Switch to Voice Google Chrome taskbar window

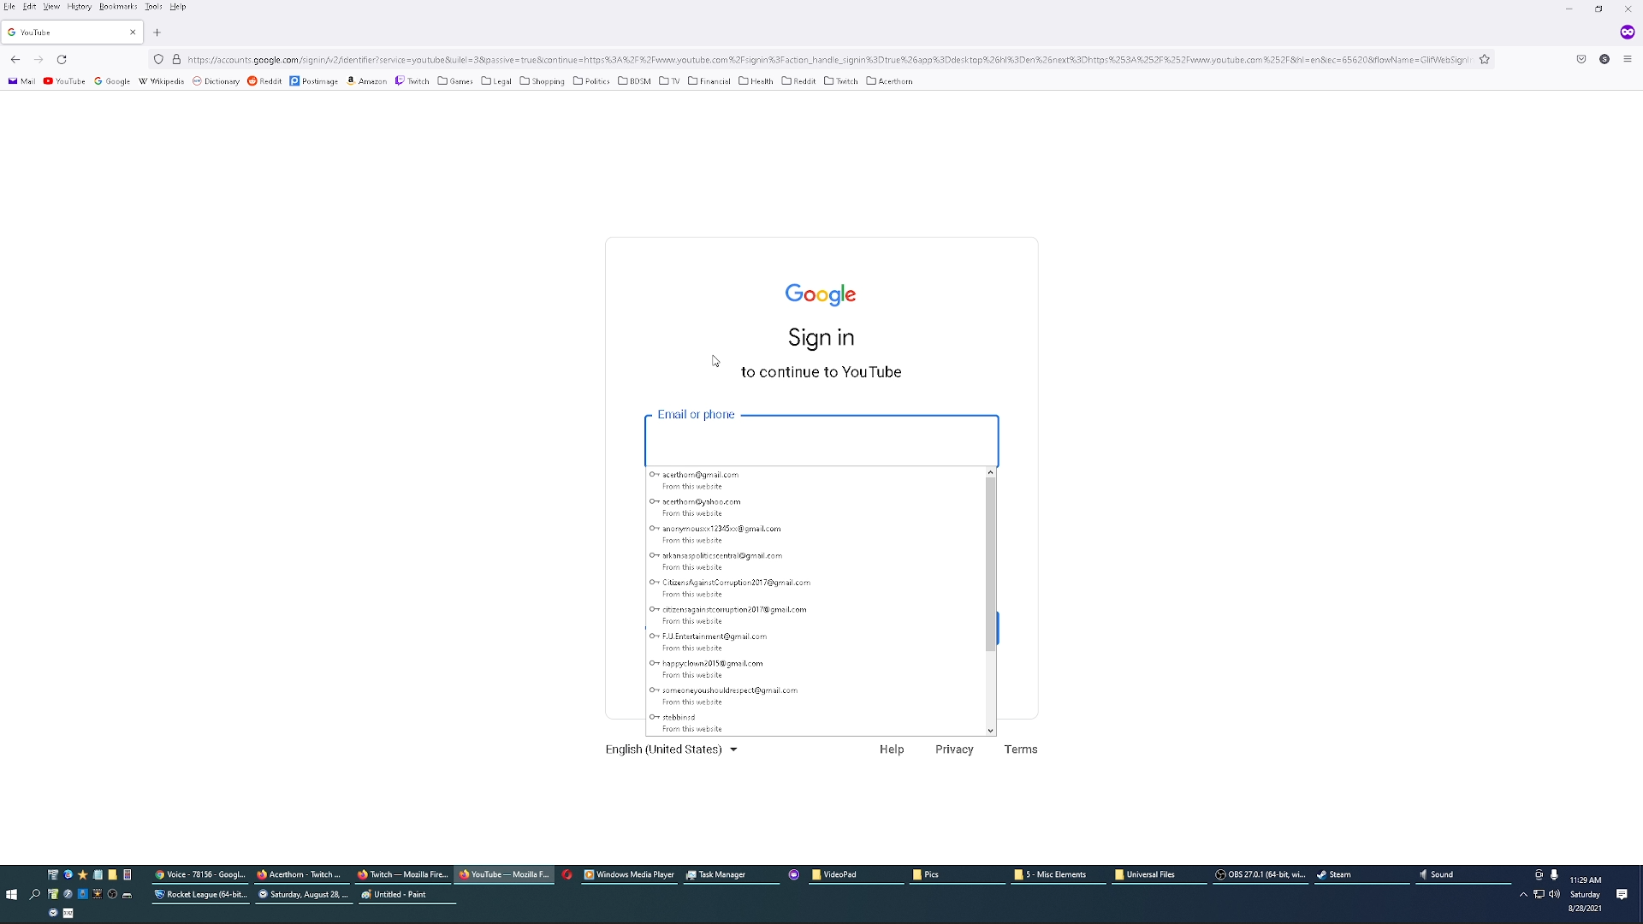click(200, 874)
